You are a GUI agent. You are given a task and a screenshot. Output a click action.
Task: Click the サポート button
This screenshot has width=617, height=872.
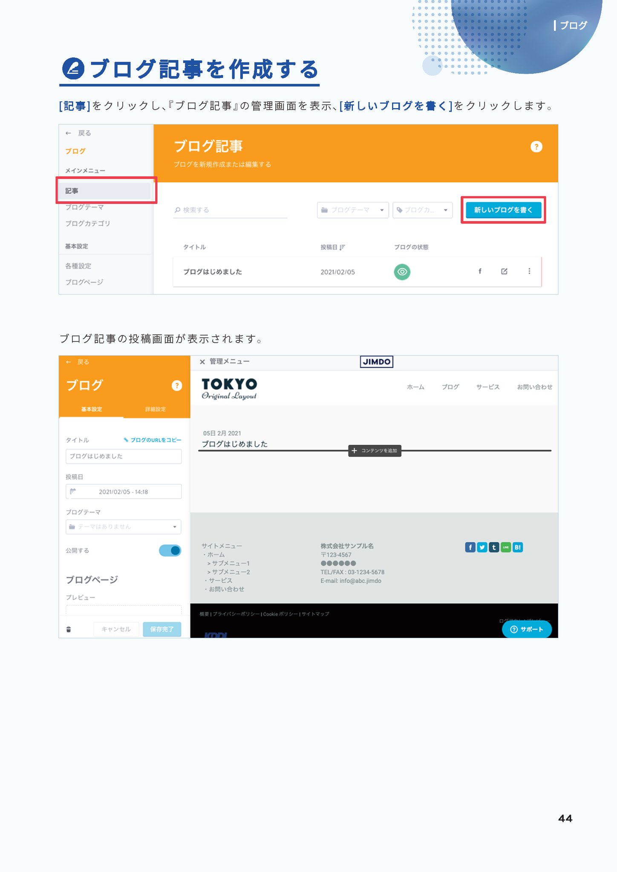(527, 630)
